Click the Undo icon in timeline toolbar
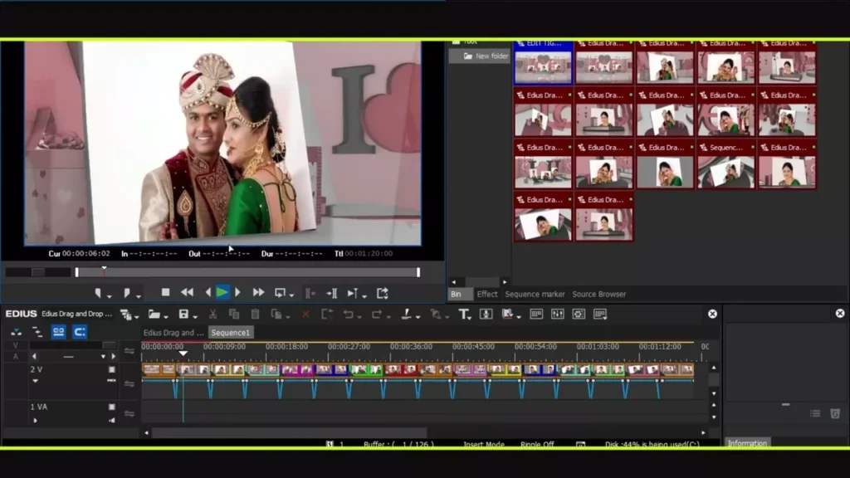 tap(348, 315)
